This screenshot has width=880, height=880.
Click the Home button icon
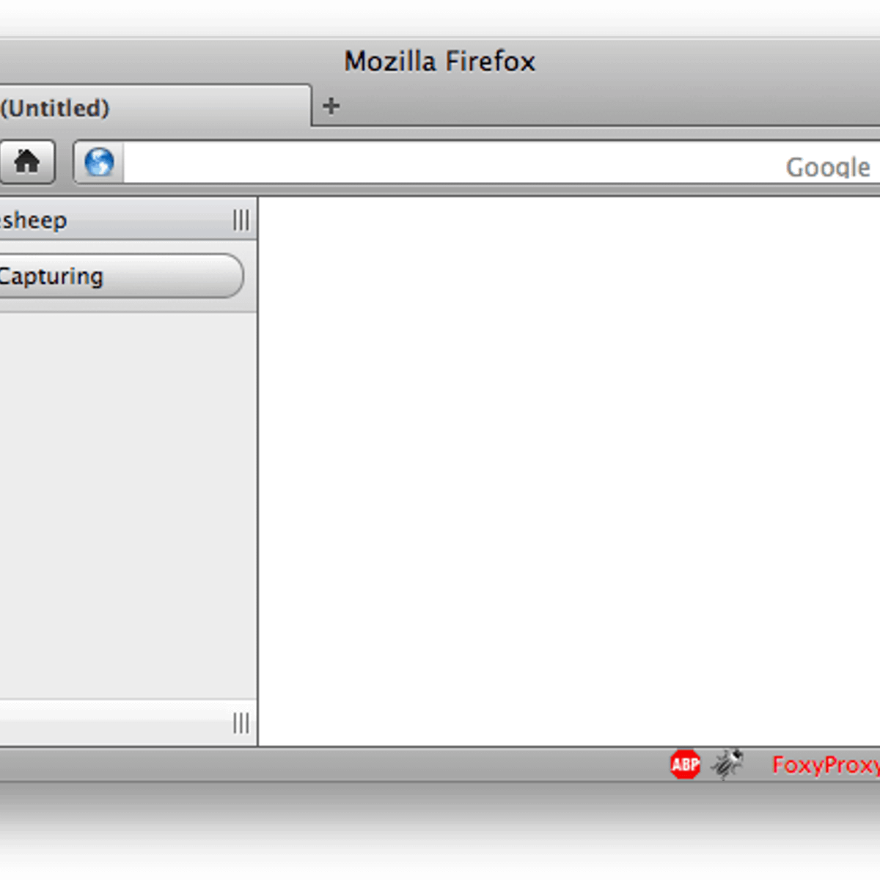(x=27, y=161)
